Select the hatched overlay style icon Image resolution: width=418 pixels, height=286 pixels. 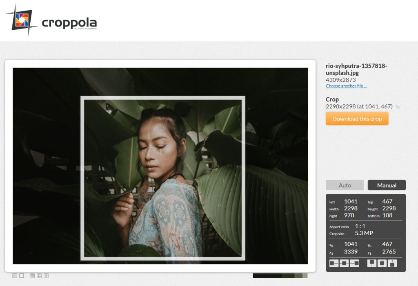(15, 276)
